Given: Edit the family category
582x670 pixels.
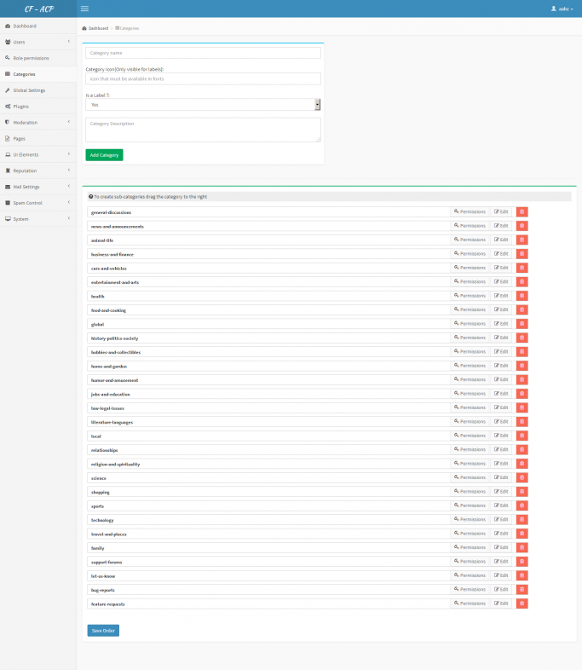Looking at the screenshot, I should click(501, 547).
